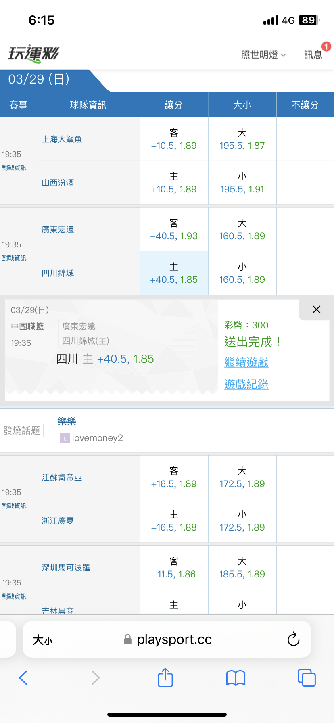Screen dimensions: 334x723
Task: Open the 樂樂 hot topic
Action: [x=67, y=421]
